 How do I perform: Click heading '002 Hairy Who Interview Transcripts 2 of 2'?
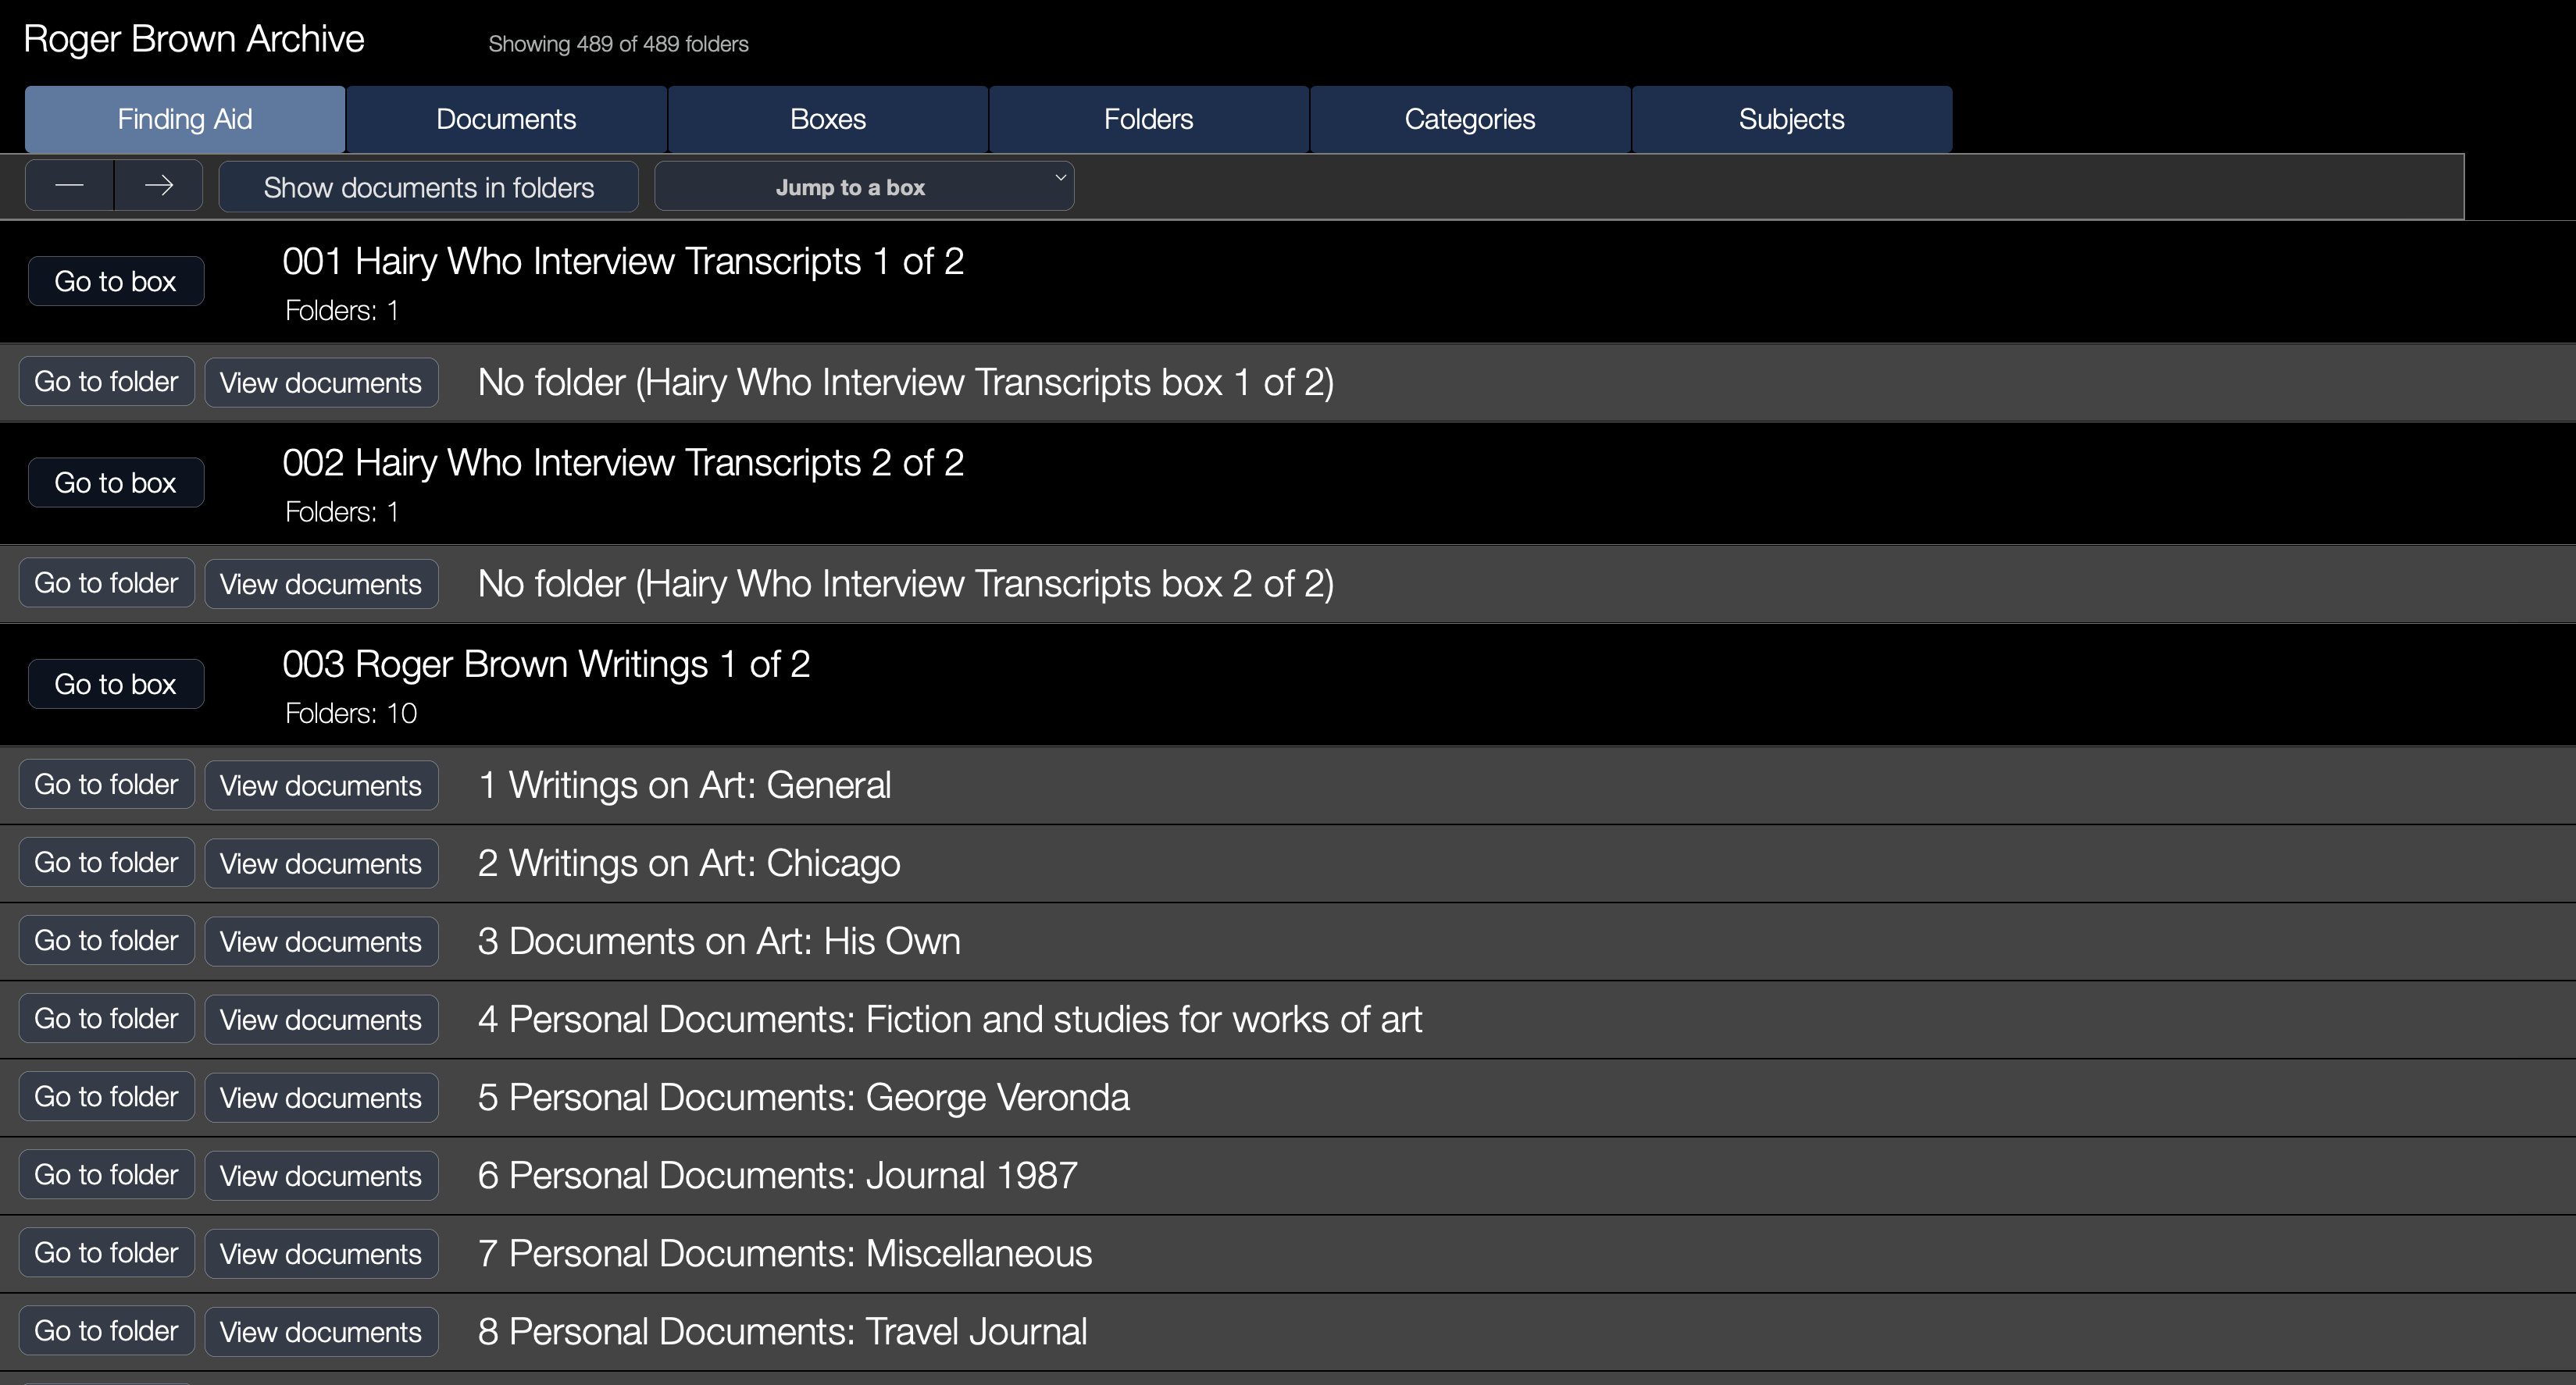pyautogui.click(x=623, y=463)
